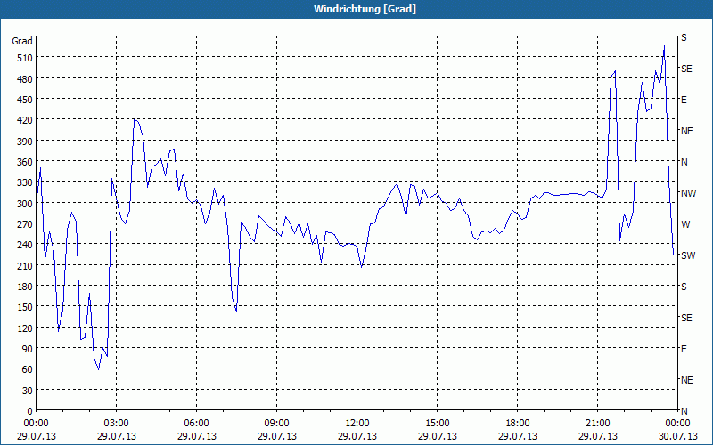Click the 510 y-axis value
Screen dimensions: 713x445
(25, 58)
